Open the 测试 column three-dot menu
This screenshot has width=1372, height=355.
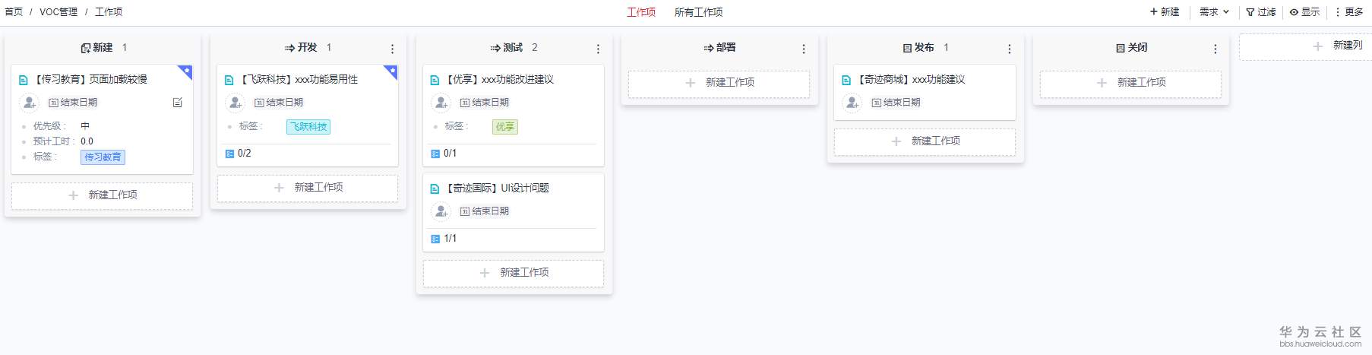click(598, 49)
